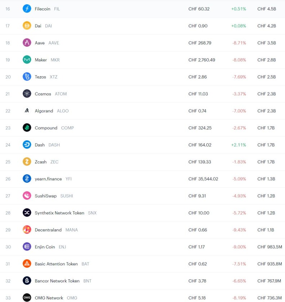Screen dimensions: 285x302
Task: Open the Tezos coin icon
Action: click(27, 77)
